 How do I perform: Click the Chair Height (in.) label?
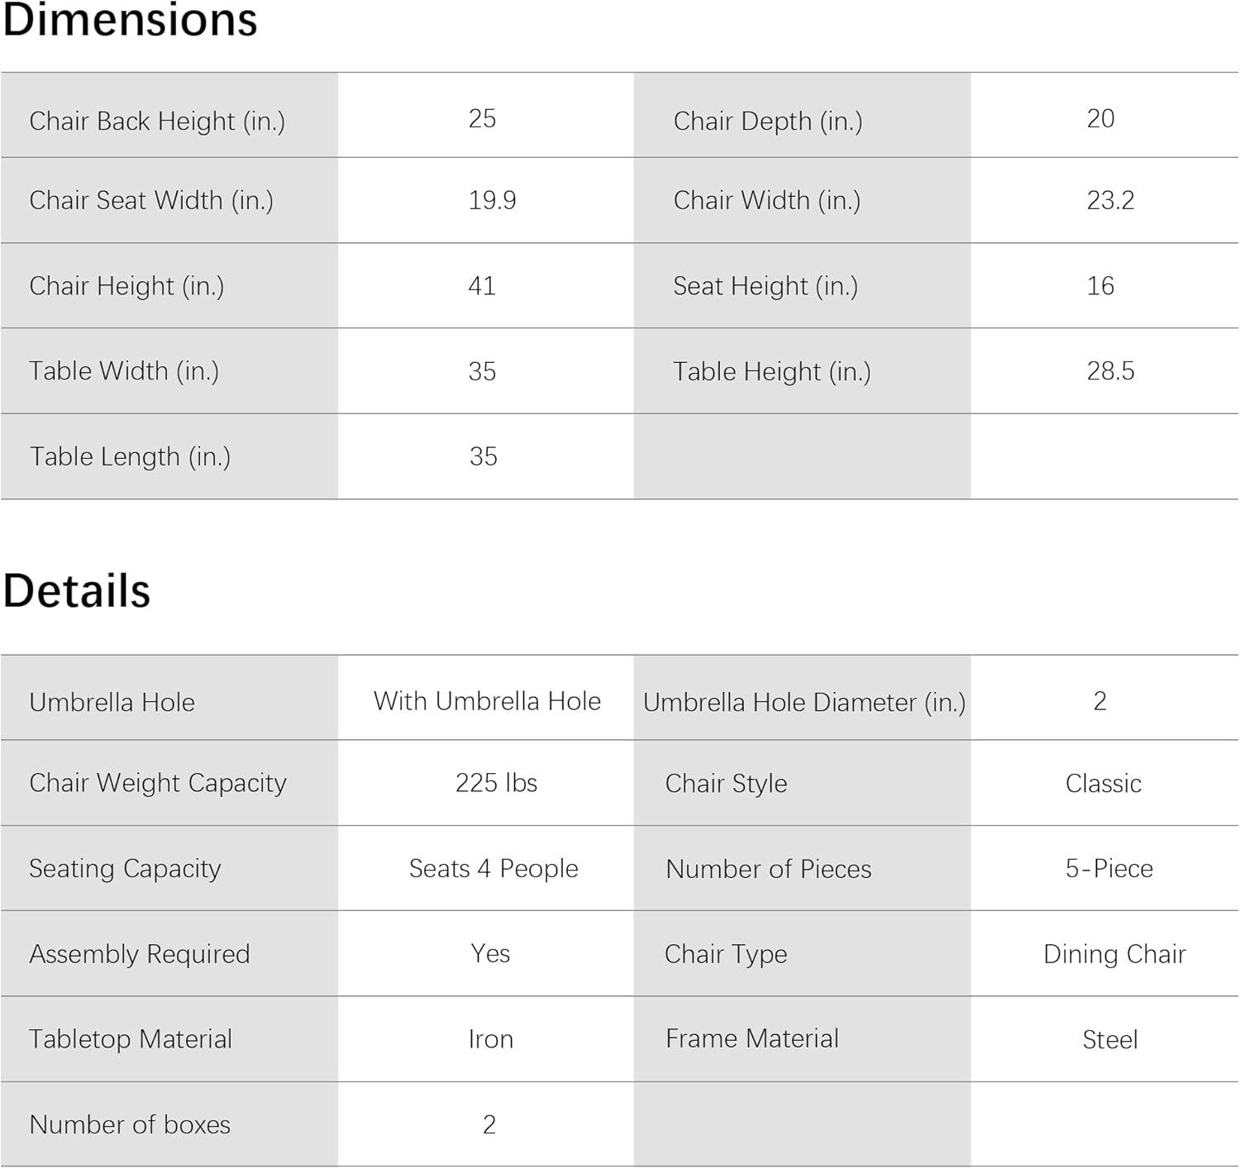[126, 286]
